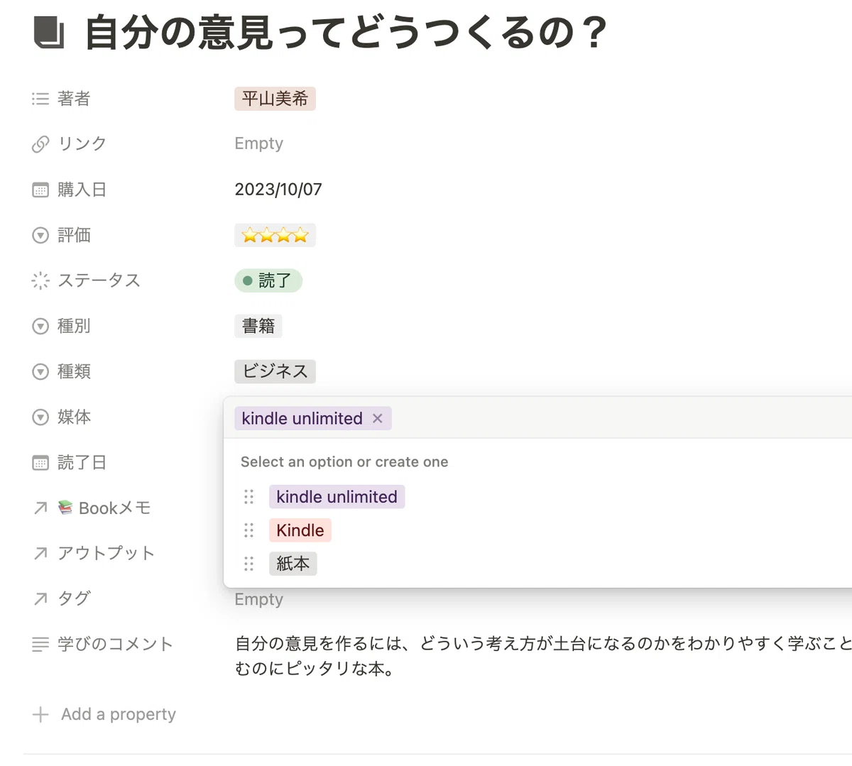
Task: Select the 紙本 option in the list
Action: tap(293, 564)
